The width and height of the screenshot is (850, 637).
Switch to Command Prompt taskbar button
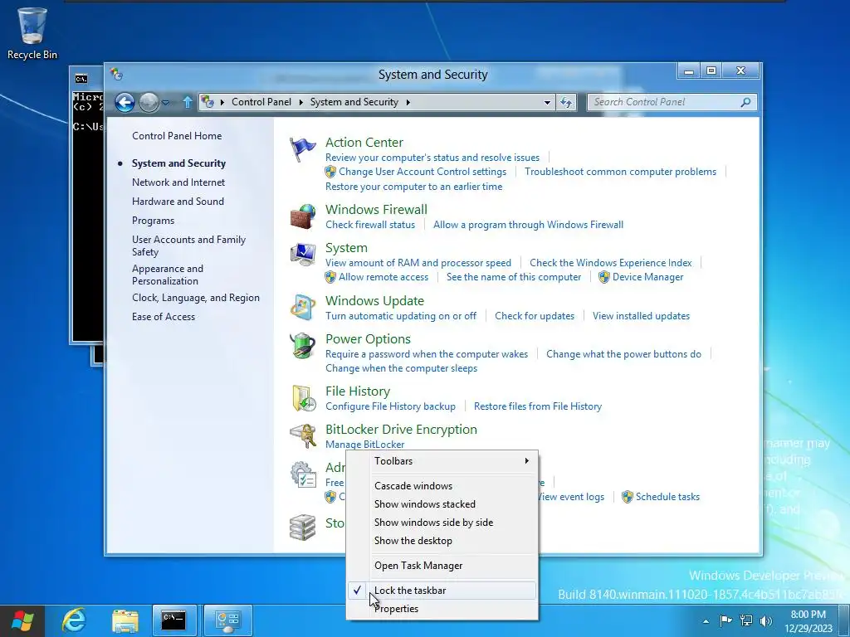[x=174, y=620]
